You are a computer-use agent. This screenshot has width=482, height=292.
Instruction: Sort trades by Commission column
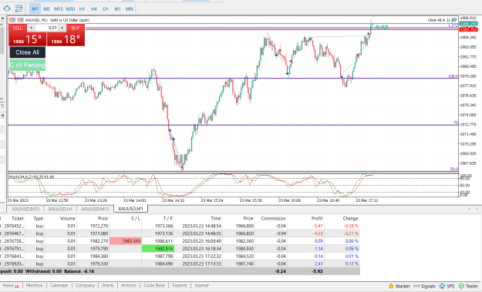[x=273, y=218]
